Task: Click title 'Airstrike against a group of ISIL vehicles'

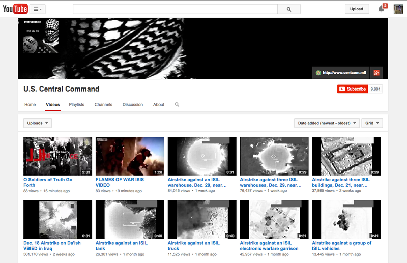Action: pyautogui.click(x=341, y=246)
